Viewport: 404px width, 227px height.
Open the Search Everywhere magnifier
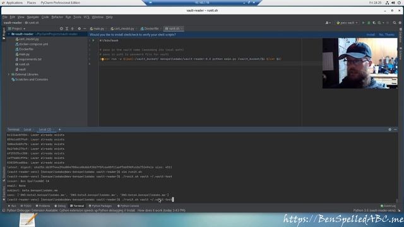pos(394,23)
